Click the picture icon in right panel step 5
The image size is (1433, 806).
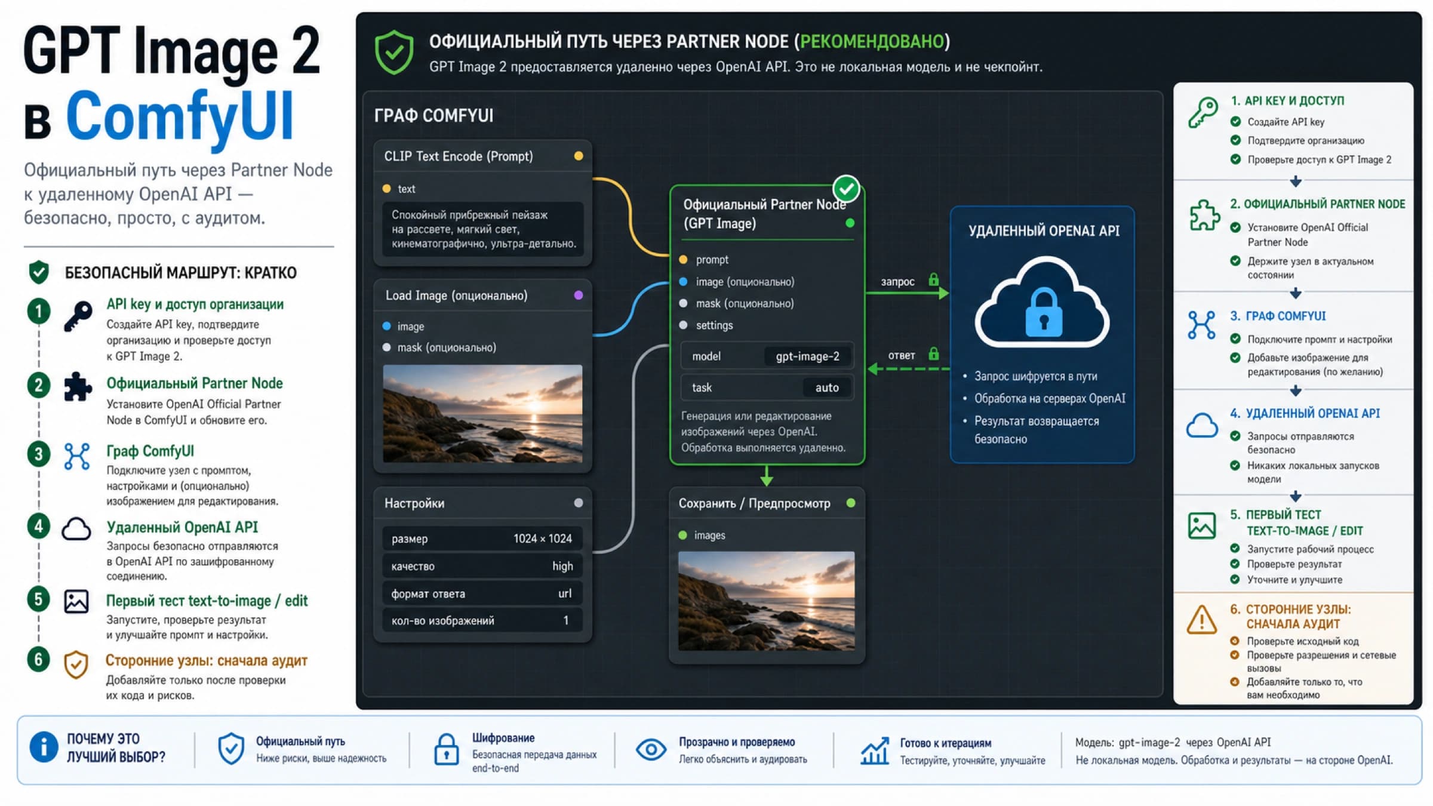pos(1202,526)
